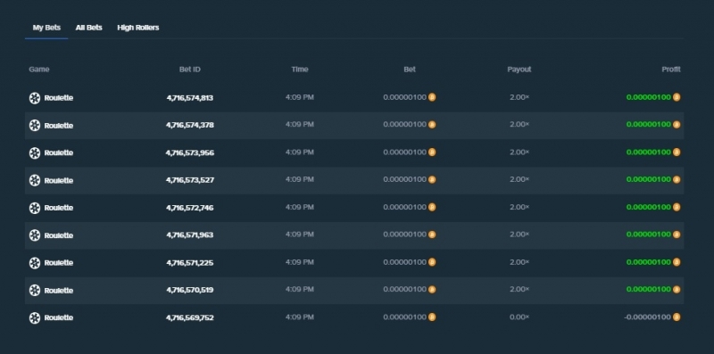Open bet ID 4,716,573,956
This screenshot has width=714, height=354.
(x=190, y=152)
